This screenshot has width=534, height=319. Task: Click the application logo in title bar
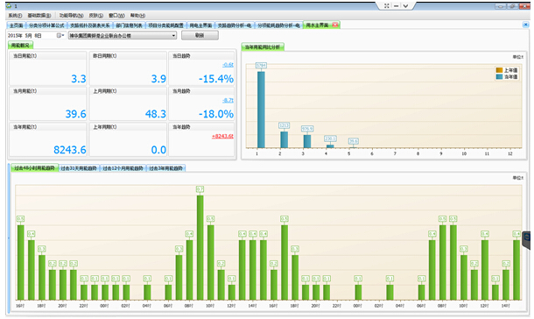pos(9,6)
